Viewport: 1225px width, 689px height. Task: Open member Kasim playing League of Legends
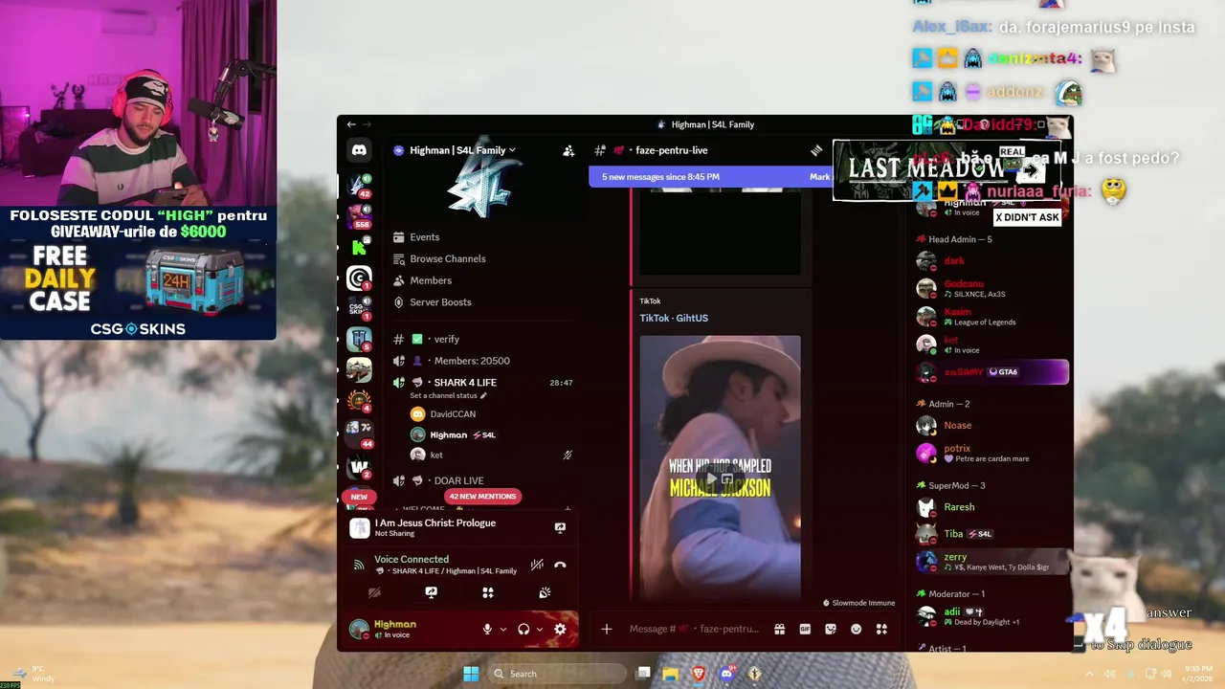(x=991, y=316)
